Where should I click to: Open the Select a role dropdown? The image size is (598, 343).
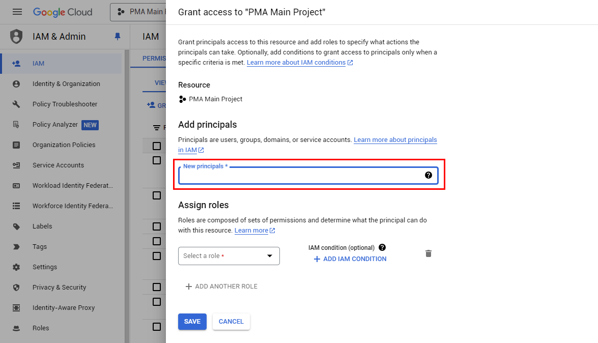[229, 256]
